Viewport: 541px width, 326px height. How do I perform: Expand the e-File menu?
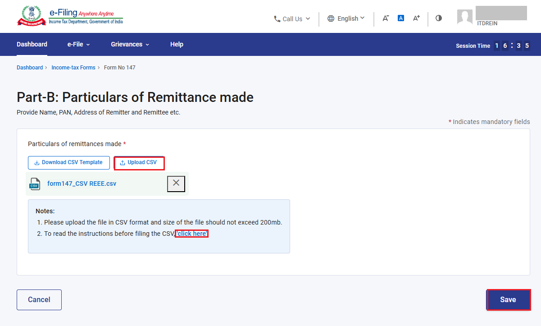(79, 44)
